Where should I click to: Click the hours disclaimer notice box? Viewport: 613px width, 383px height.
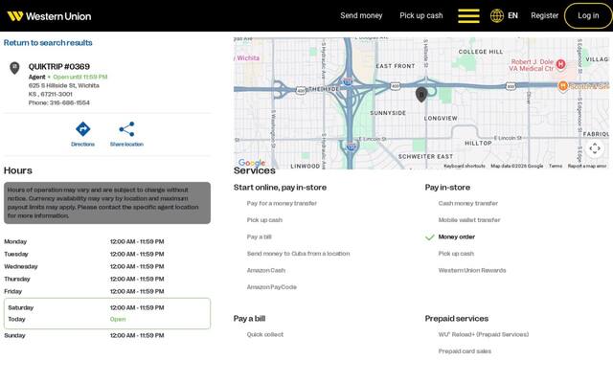[107, 203]
